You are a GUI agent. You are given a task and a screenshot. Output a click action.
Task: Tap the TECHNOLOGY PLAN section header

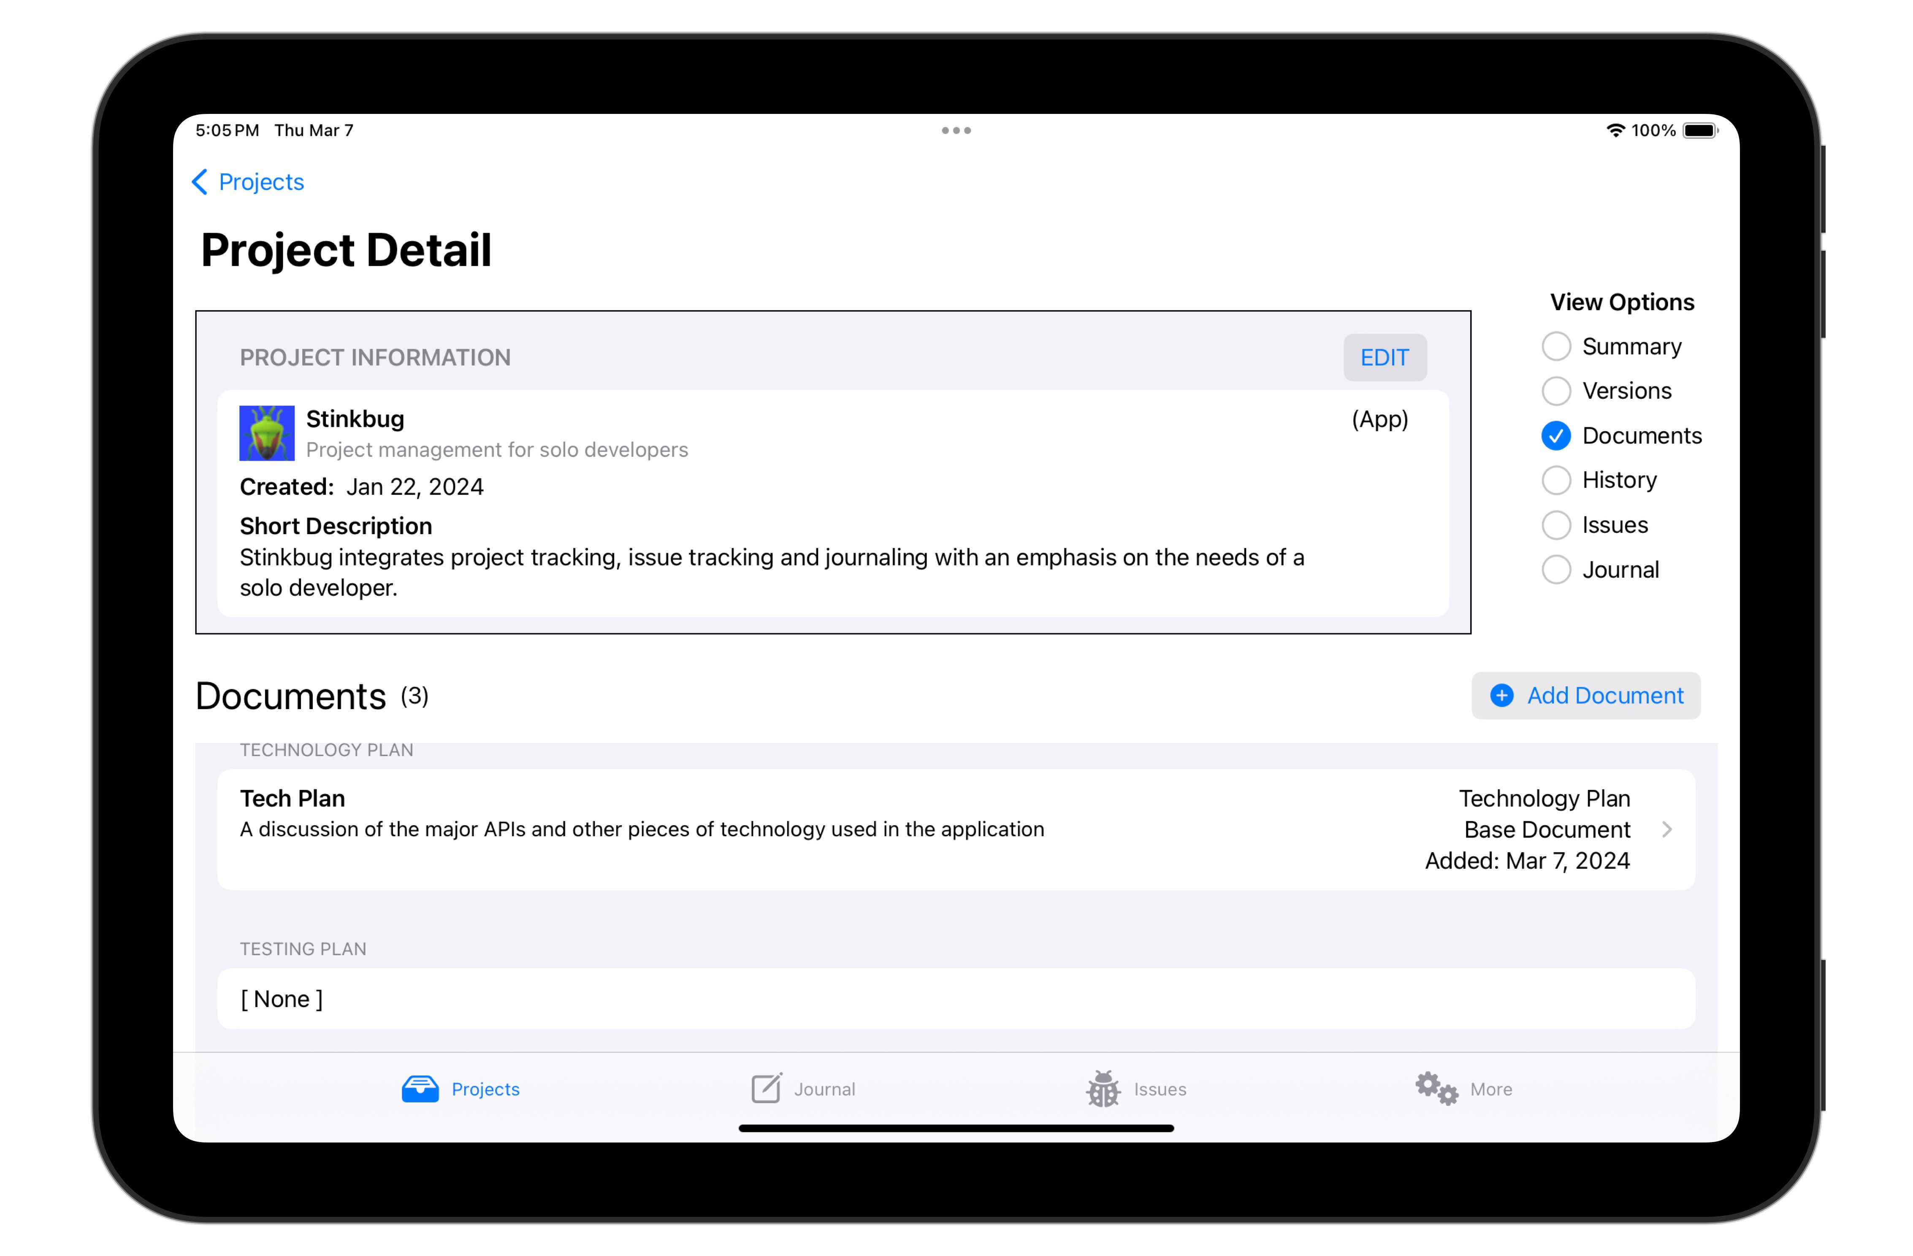click(326, 751)
